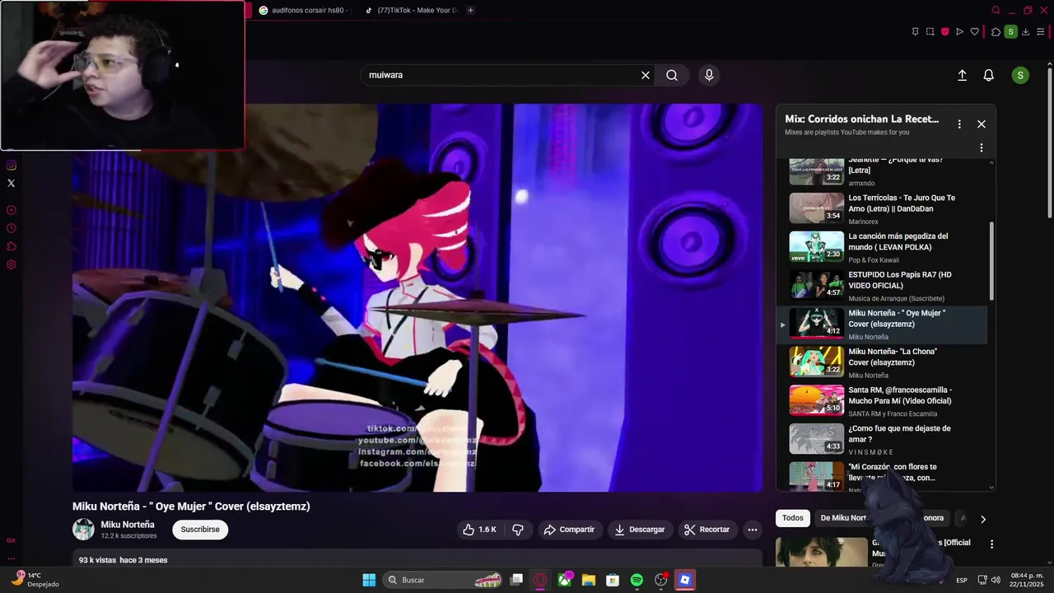Open YouTube notifications bell

pyautogui.click(x=989, y=75)
